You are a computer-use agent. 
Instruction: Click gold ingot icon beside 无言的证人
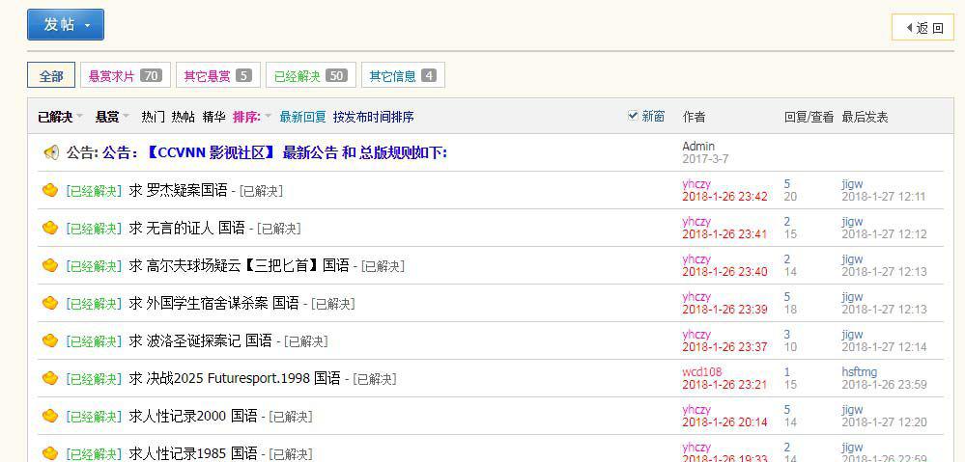(x=50, y=228)
